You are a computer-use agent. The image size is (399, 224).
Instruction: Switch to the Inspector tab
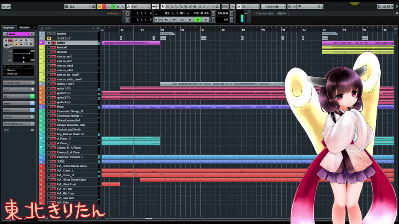[x=9, y=27]
